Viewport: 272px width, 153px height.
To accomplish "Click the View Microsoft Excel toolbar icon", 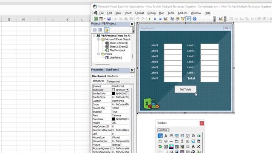I will click(x=96, y=19).
